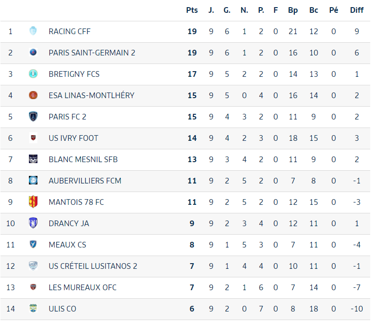Select the Bp column header
The image size is (374, 321).
tap(292, 10)
